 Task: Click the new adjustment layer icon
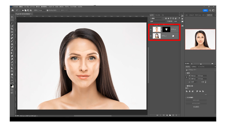point(167,115)
